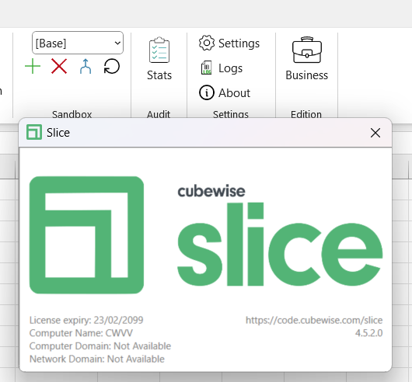Click Computer Domain: Not Available text
This screenshot has height=382, width=412.
coord(100,346)
